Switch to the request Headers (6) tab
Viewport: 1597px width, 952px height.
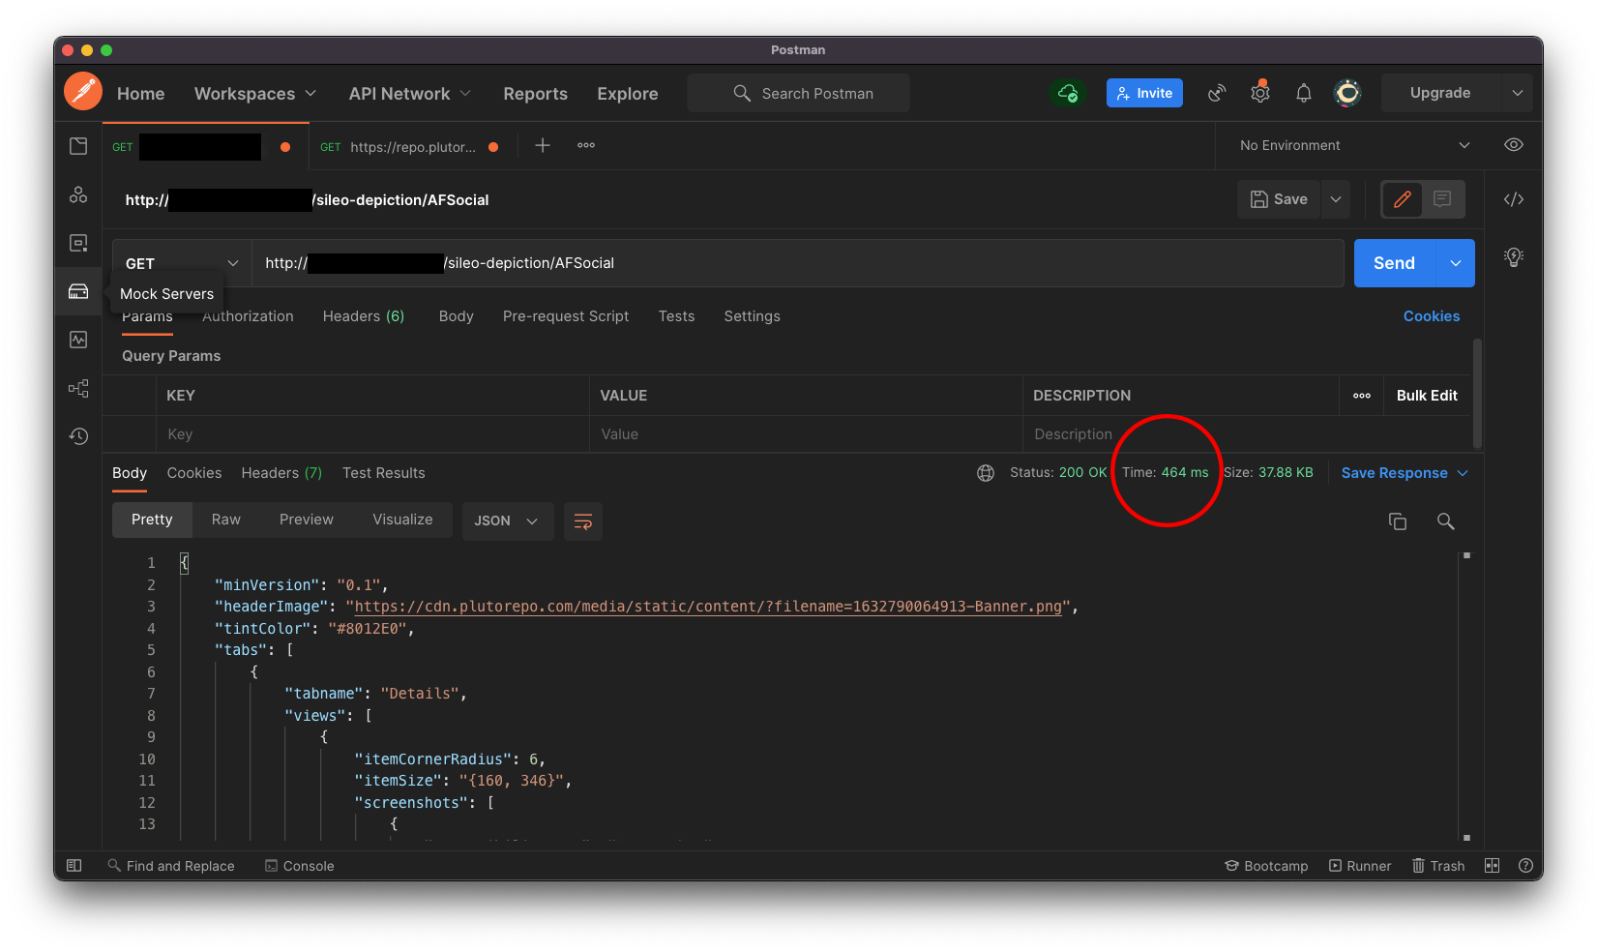coord(364,316)
